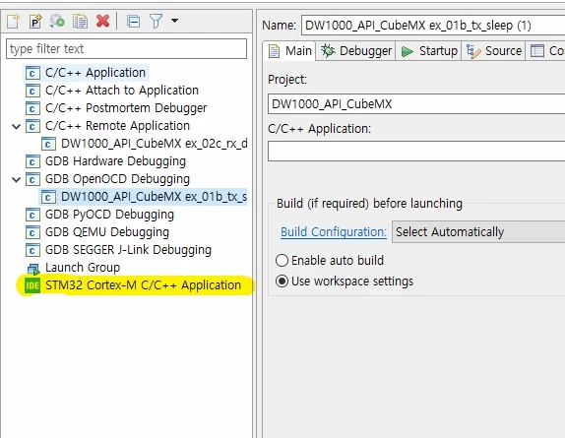Switch to the Startup tab
Image resolution: width=565 pixels, height=438 pixels.
click(x=429, y=51)
